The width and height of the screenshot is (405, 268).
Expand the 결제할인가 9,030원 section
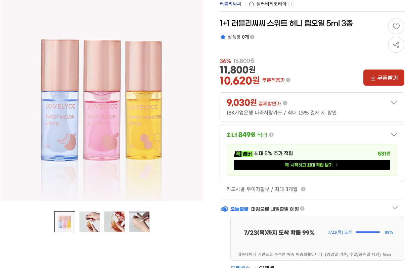(x=394, y=103)
